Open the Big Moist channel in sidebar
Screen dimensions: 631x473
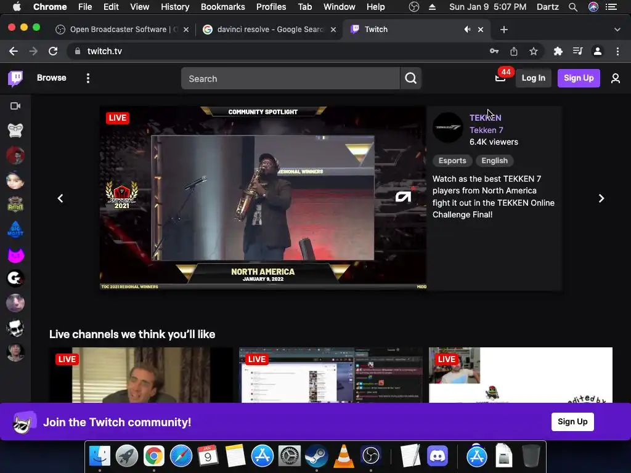[x=15, y=229]
